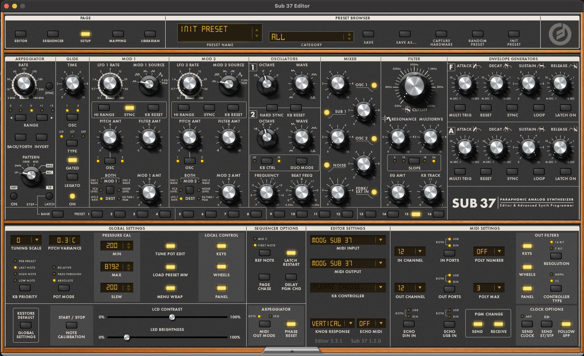Select the Setup page
This screenshot has width=584, height=356.
pyautogui.click(x=85, y=34)
